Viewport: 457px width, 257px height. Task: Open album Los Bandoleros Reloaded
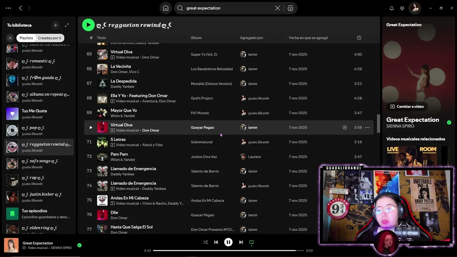[212, 69]
